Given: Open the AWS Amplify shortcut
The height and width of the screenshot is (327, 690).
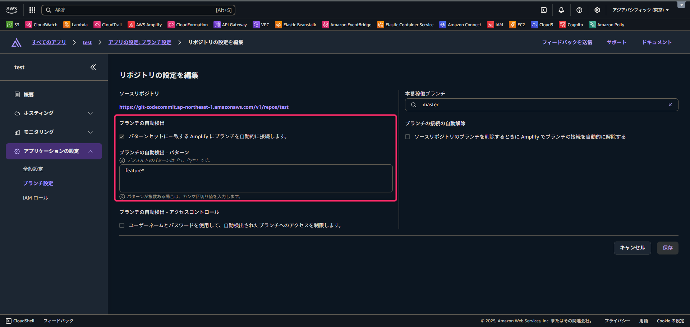Looking at the screenshot, I should point(145,25).
